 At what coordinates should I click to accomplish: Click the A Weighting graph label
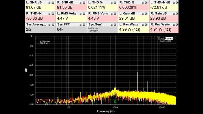coord(45,41)
